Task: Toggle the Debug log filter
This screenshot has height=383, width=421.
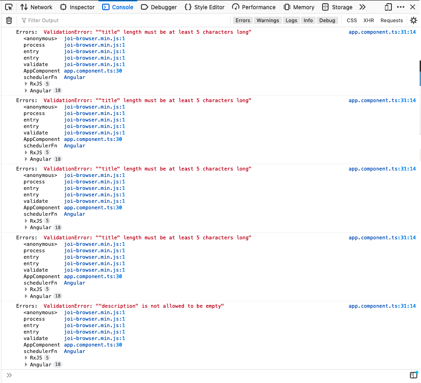Action: (x=327, y=20)
